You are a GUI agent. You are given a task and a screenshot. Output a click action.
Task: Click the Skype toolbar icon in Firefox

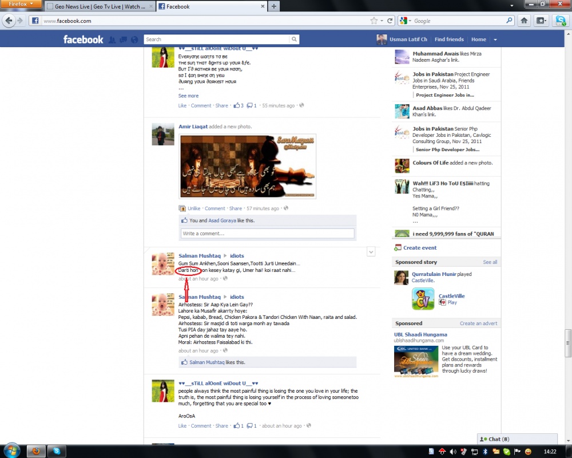pyautogui.click(x=560, y=21)
